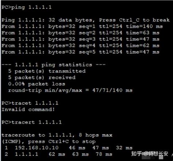Click hop 1 address 192.168.10.10
The width and height of the screenshot is (173, 161).
[x=36, y=148]
